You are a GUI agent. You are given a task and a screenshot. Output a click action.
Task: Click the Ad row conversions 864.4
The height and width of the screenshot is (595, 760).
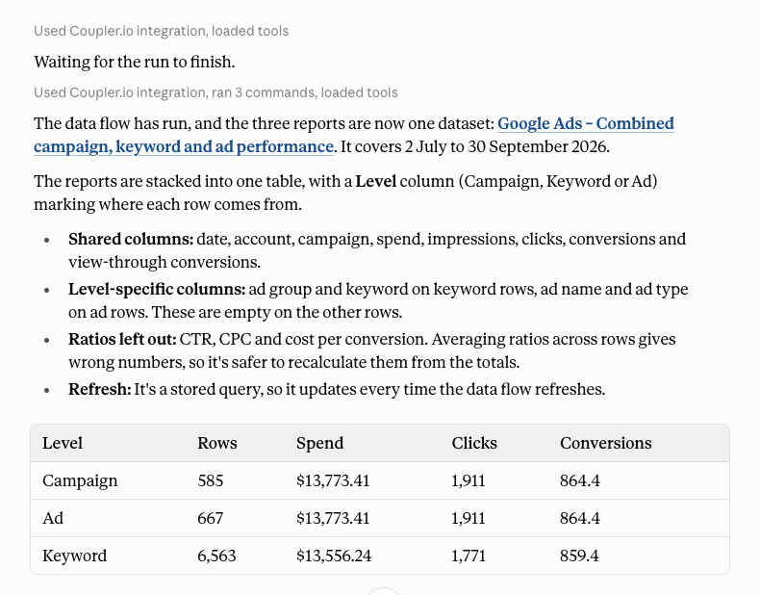click(x=580, y=518)
